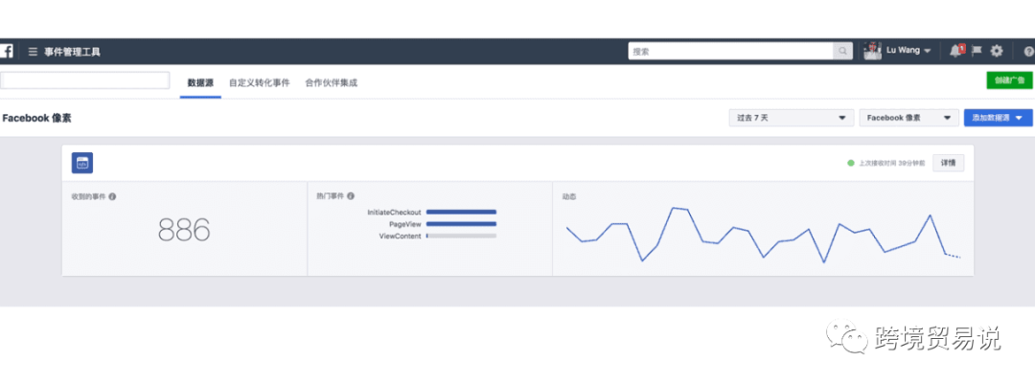
Task: Open the 过去 7 天 date range dropdown
Action: 791,118
